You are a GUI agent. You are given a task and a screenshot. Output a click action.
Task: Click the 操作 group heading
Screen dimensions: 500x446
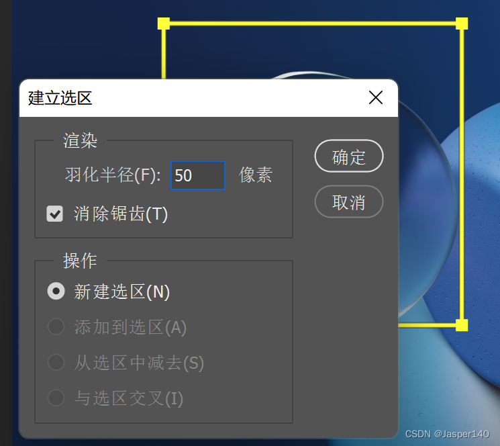80,261
